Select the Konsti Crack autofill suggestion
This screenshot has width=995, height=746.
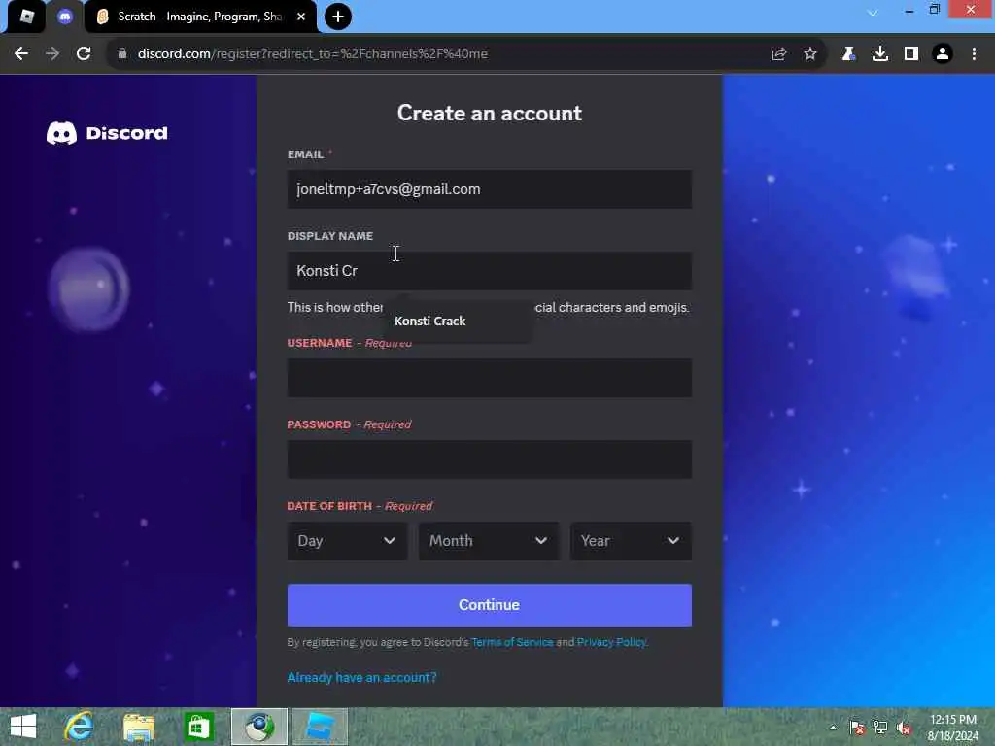click(x=457, y=321)
